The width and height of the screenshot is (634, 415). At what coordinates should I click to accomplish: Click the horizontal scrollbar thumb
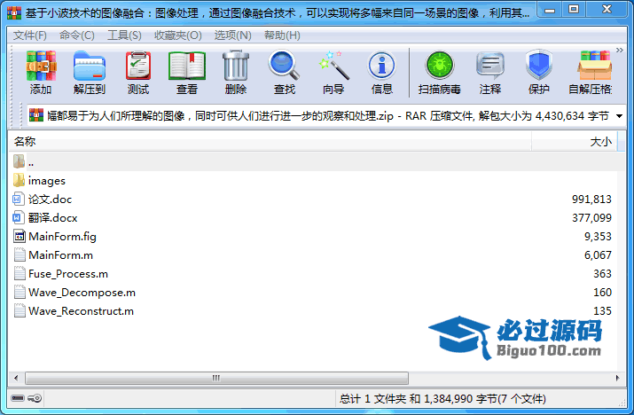pos(216,378)
